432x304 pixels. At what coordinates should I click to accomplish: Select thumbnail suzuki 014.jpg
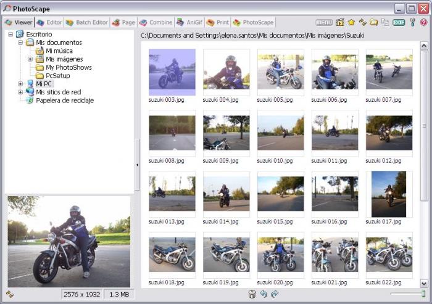click(x=226, y=194)
